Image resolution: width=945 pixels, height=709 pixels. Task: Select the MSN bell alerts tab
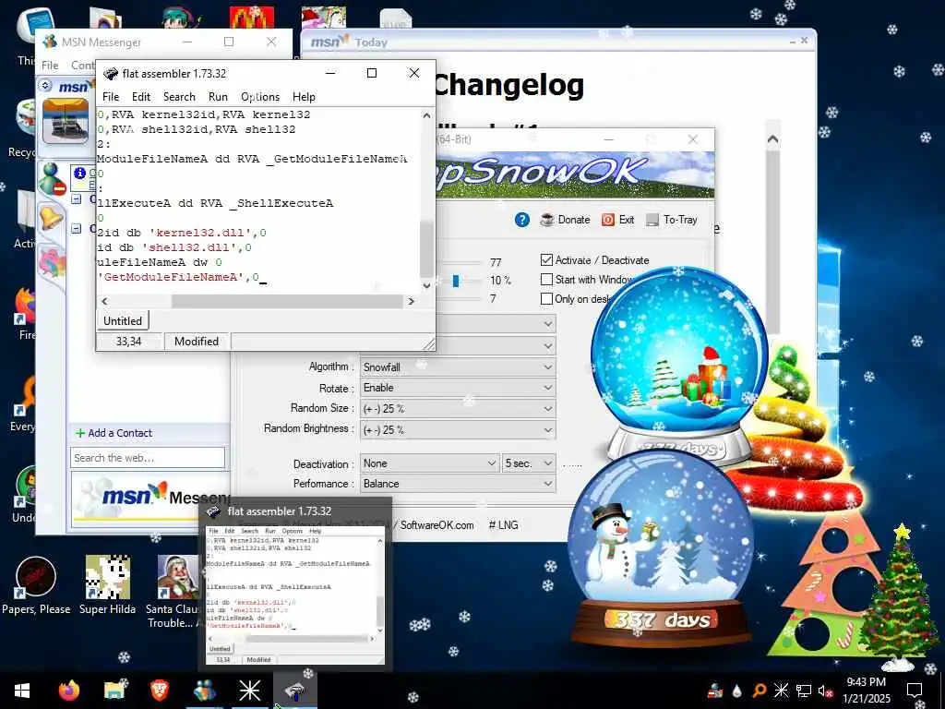pos(52,217)
